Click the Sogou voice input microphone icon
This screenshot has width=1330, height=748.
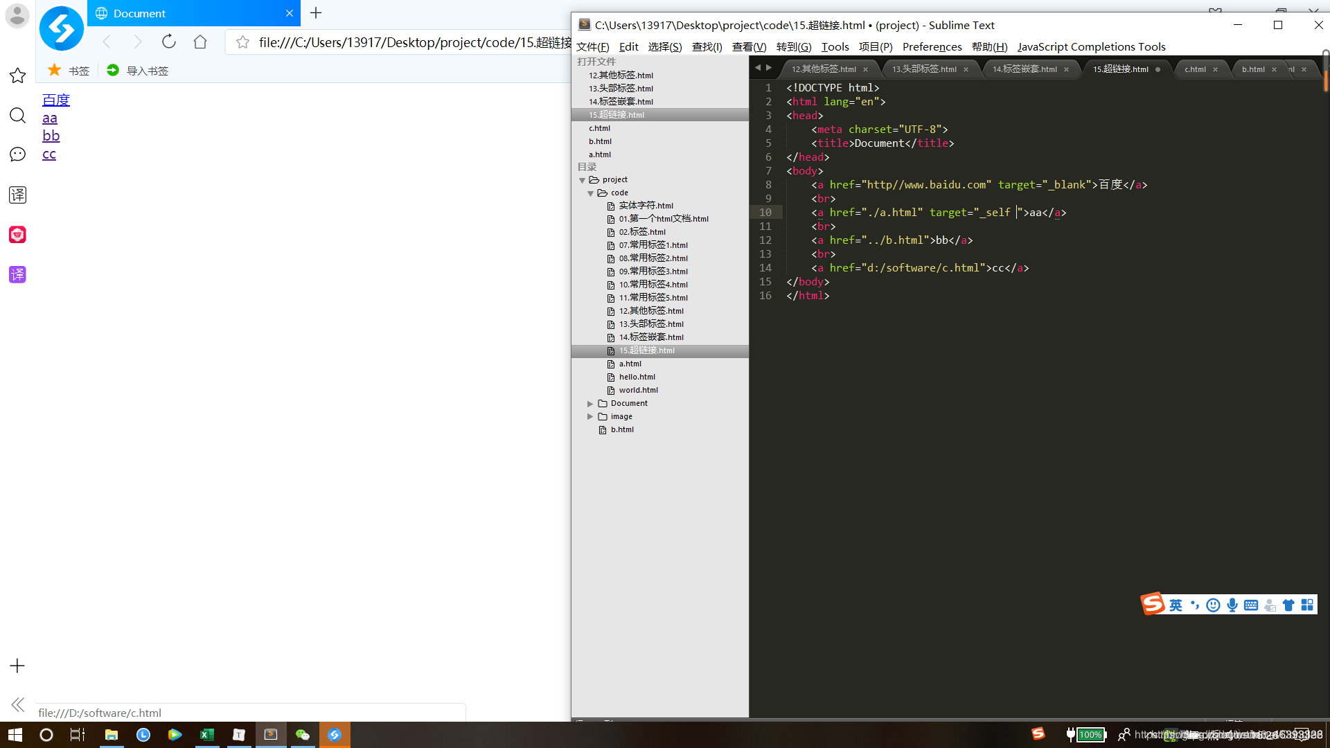1232,605
